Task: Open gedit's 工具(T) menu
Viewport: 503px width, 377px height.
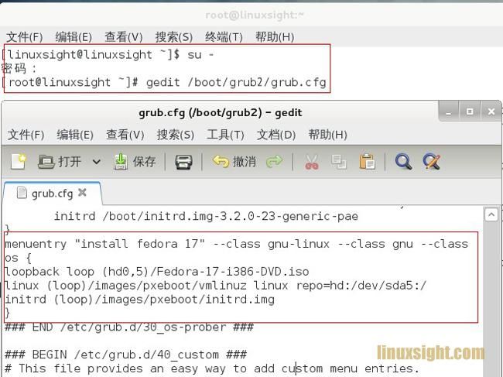Action: 225,135
